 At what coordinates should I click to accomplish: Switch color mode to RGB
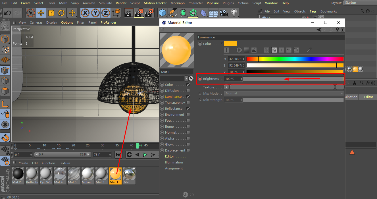[266, 50]
